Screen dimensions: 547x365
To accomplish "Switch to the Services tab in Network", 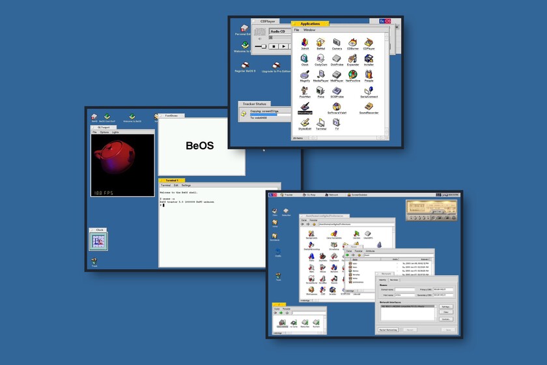I will coord(394,280).
